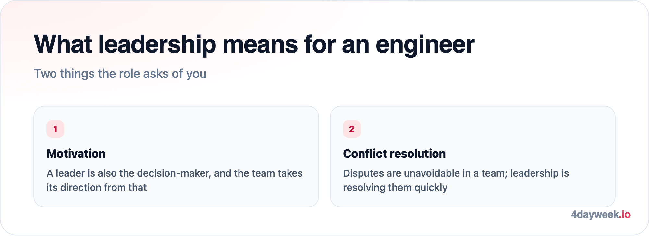Viewport: 649px width, 236px height.
Task: Click the word "leadership" in the title
Action: [x=157, y=45]
